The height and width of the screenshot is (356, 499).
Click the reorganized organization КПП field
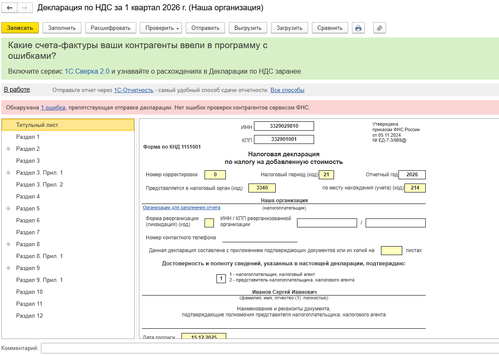click(395, 223)
